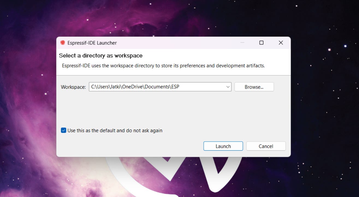Disable 'Use this as the default' checkbox
The width and height of the screenshot is (359, 197).
click(x=63, y=130)
